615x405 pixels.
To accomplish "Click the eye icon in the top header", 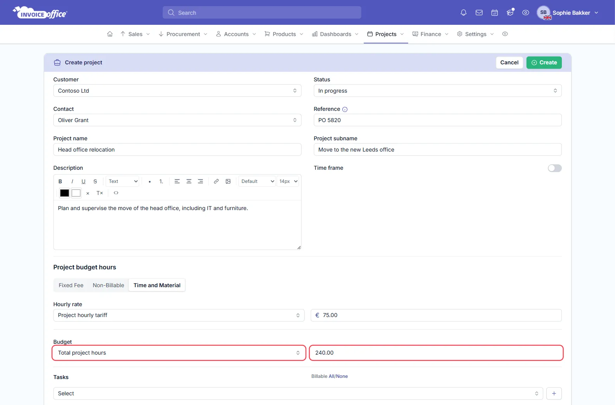I will pyautogui.click(x=526, y=13).
